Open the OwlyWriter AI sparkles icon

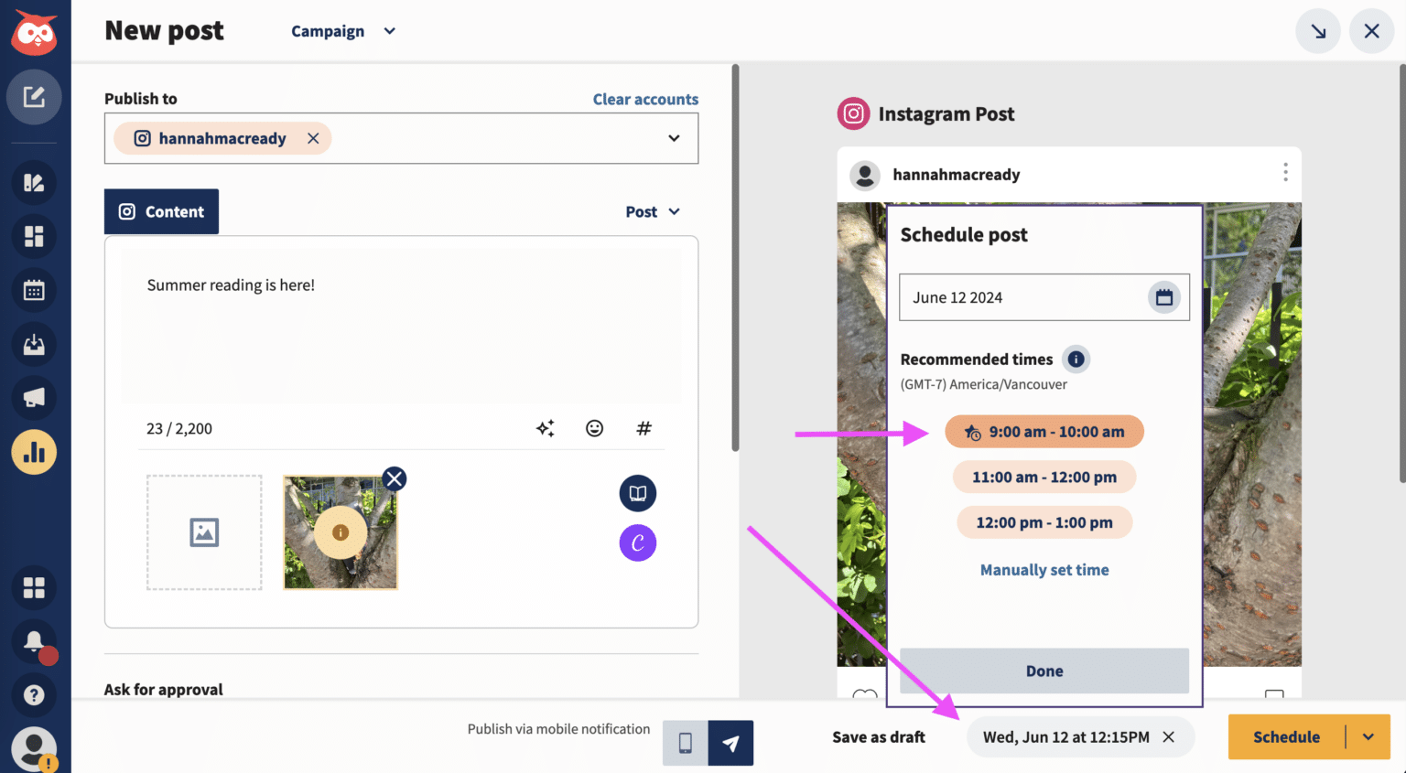pos(545,428)
